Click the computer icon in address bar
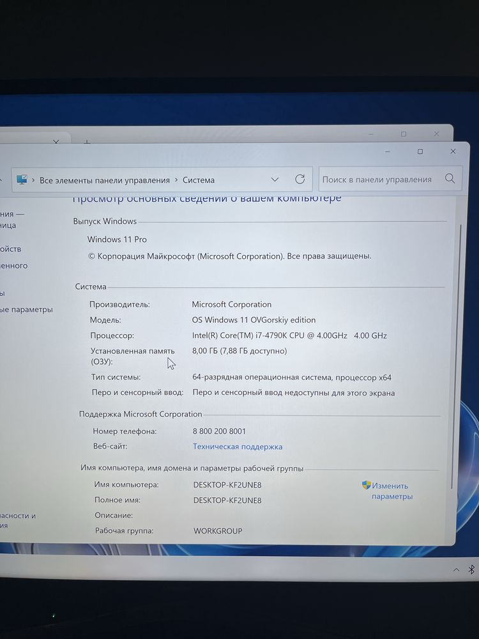 22,180
